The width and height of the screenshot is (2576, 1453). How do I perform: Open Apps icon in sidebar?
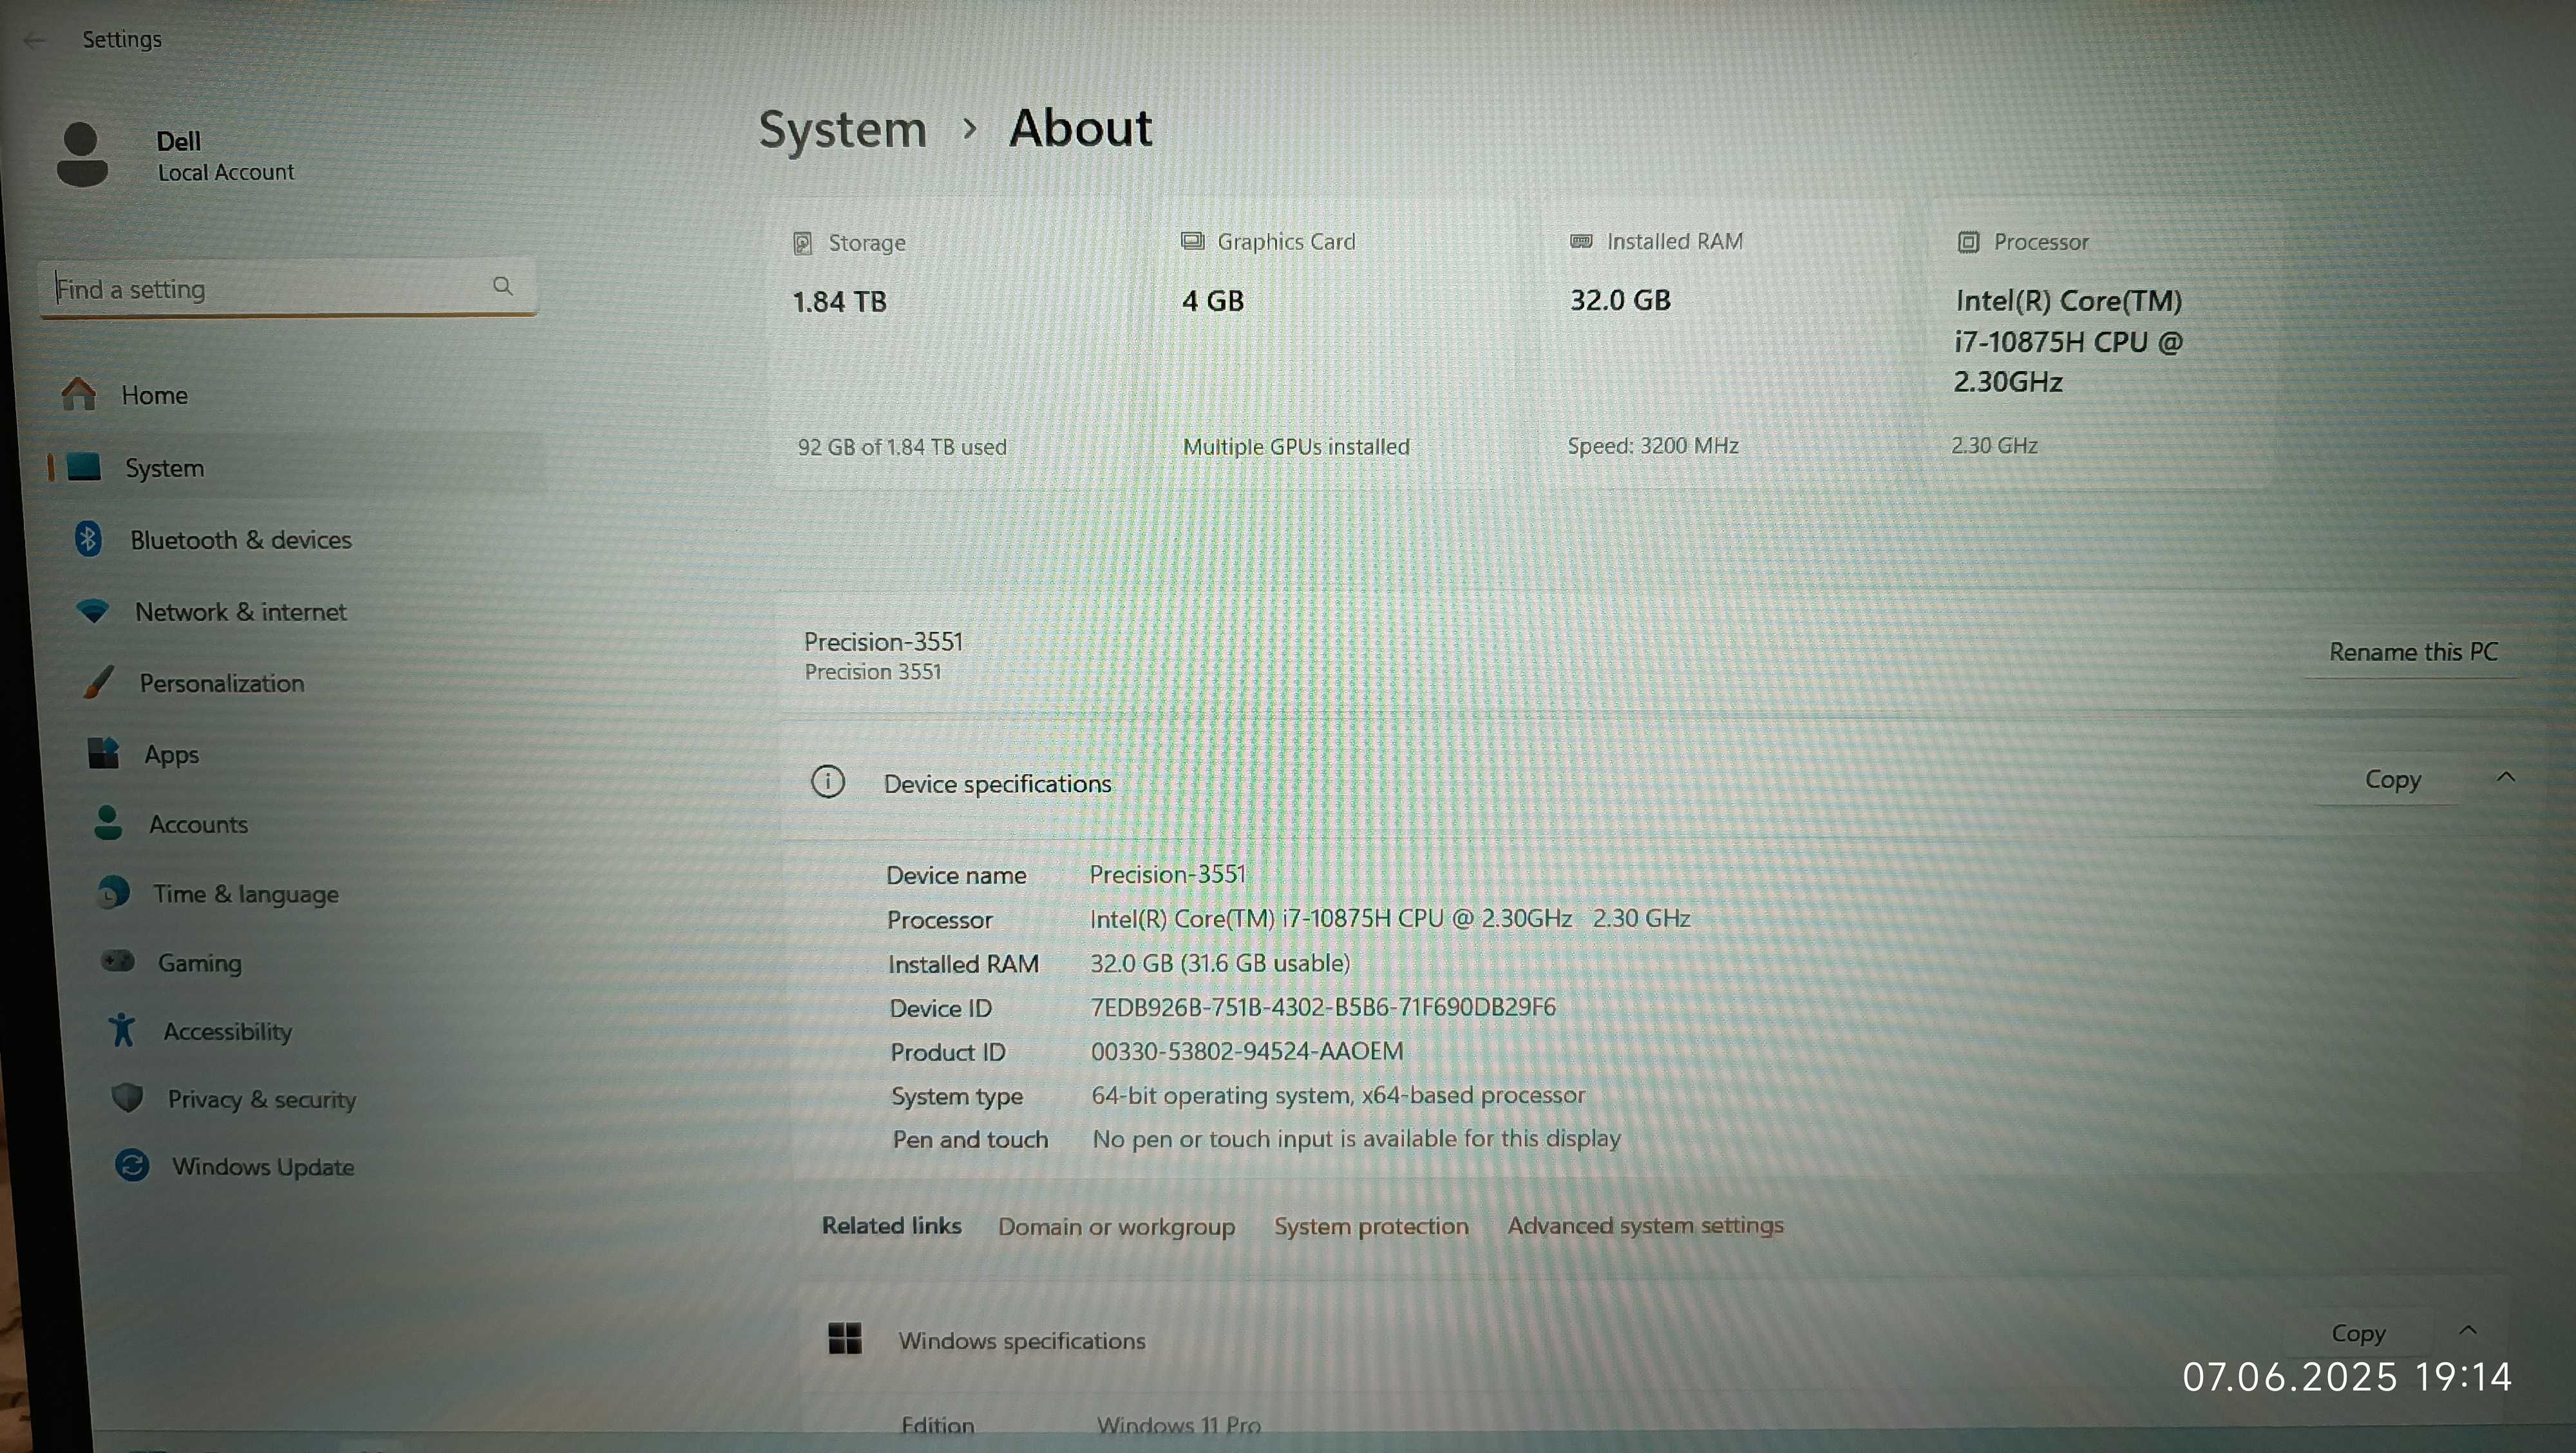(x=104, y=753)
